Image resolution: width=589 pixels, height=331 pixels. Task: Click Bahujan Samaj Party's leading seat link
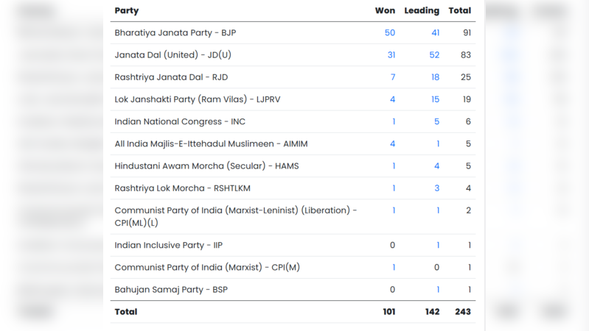pyautogui.click(x=438, y=289)
